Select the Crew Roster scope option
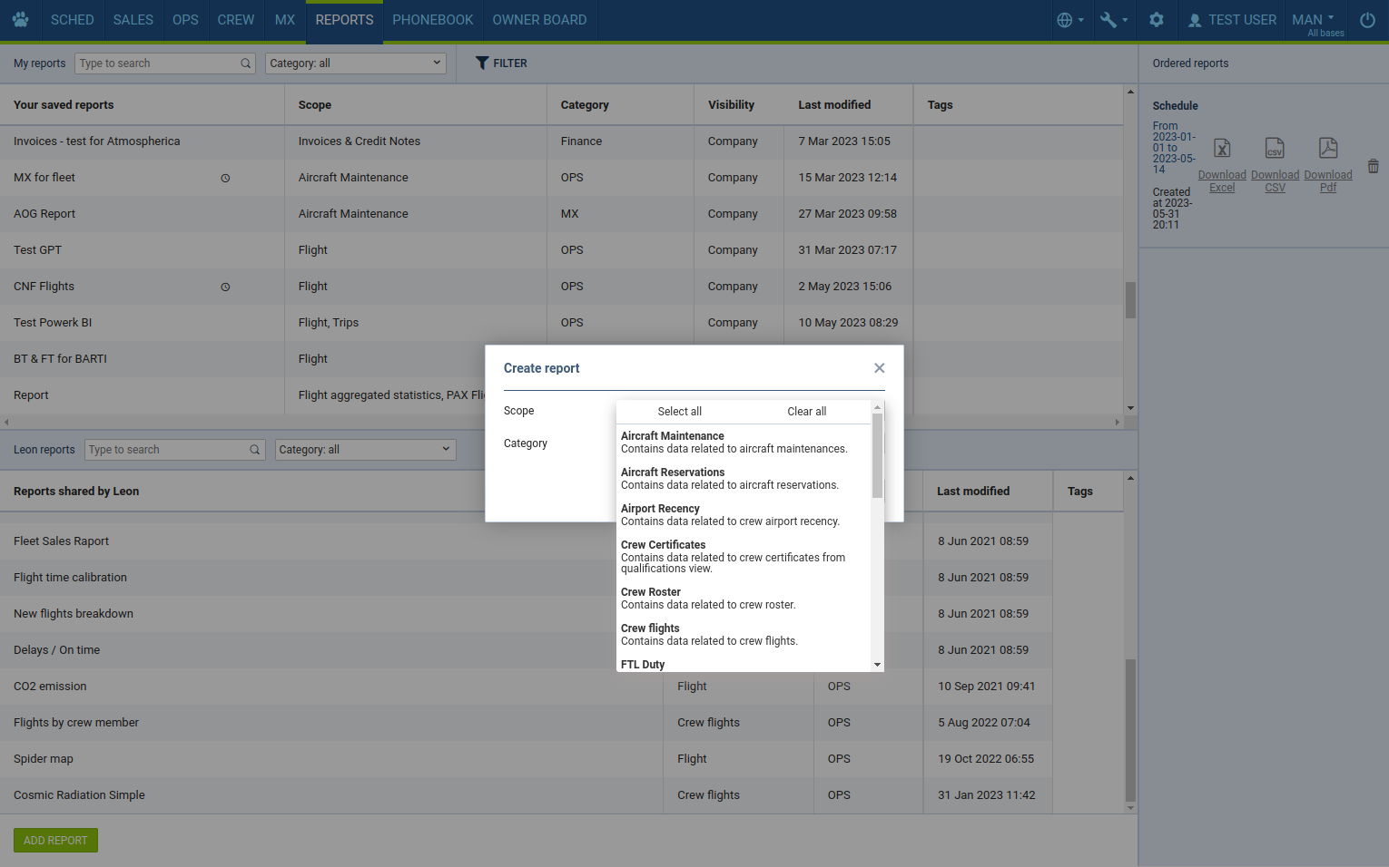1389x867 pixels. click(x=708, y=599)
